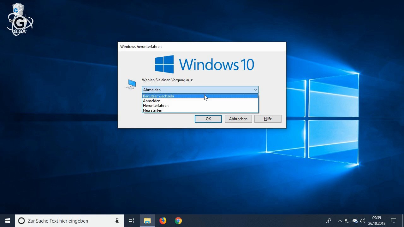Collapse the Vorgang combo box arrow
Viewport: 404px width, 227px height.
(255, 90)
